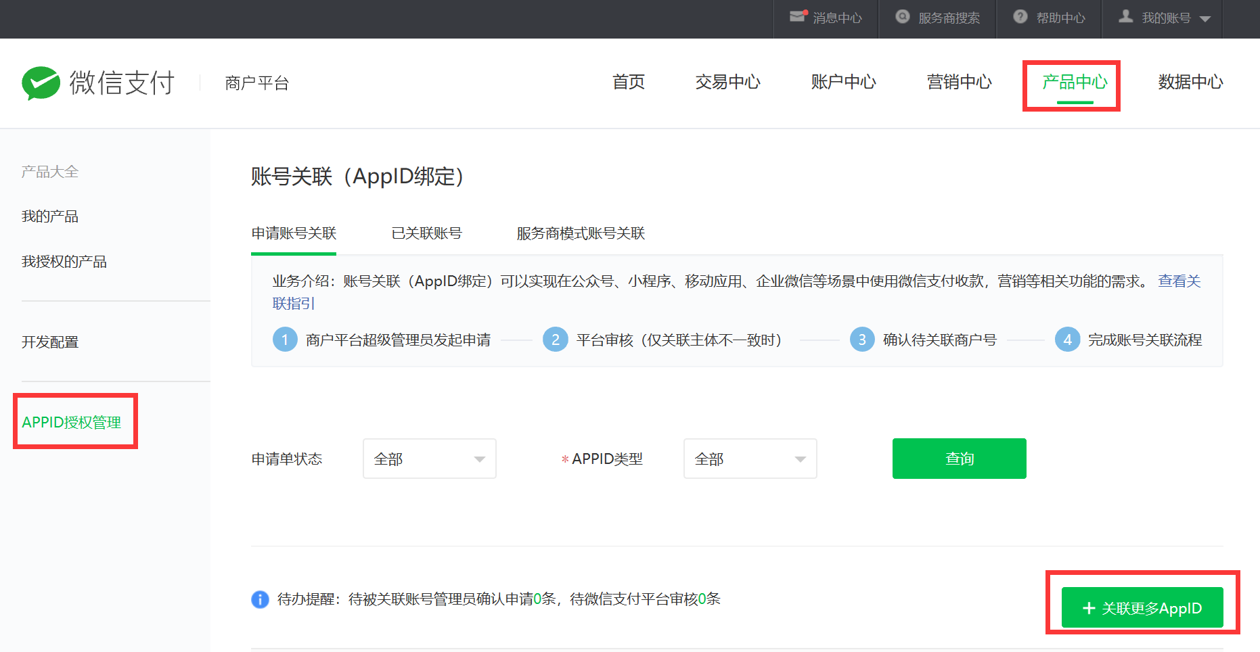
Task: Click the blue info icon beside 待办提醒
Action: point(260,599)
